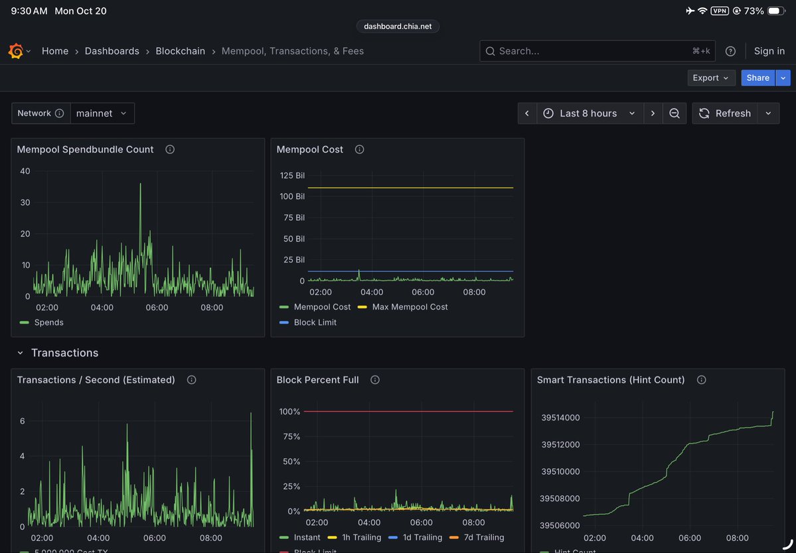Click the Refresh button
This screenshot has width=796, height=553.
pyautogui.click(x=725, y=113)
